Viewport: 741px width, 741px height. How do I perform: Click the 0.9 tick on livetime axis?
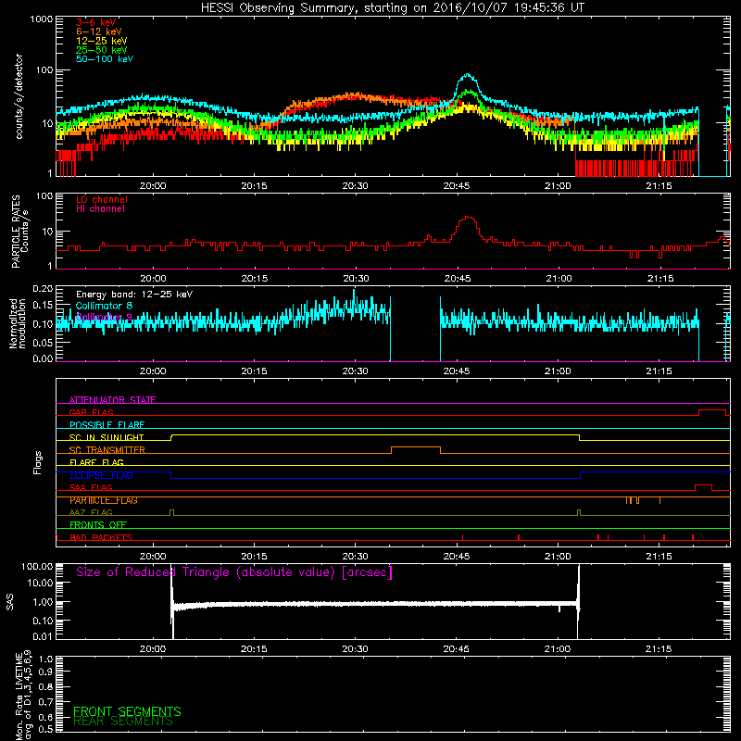(45, 672)
